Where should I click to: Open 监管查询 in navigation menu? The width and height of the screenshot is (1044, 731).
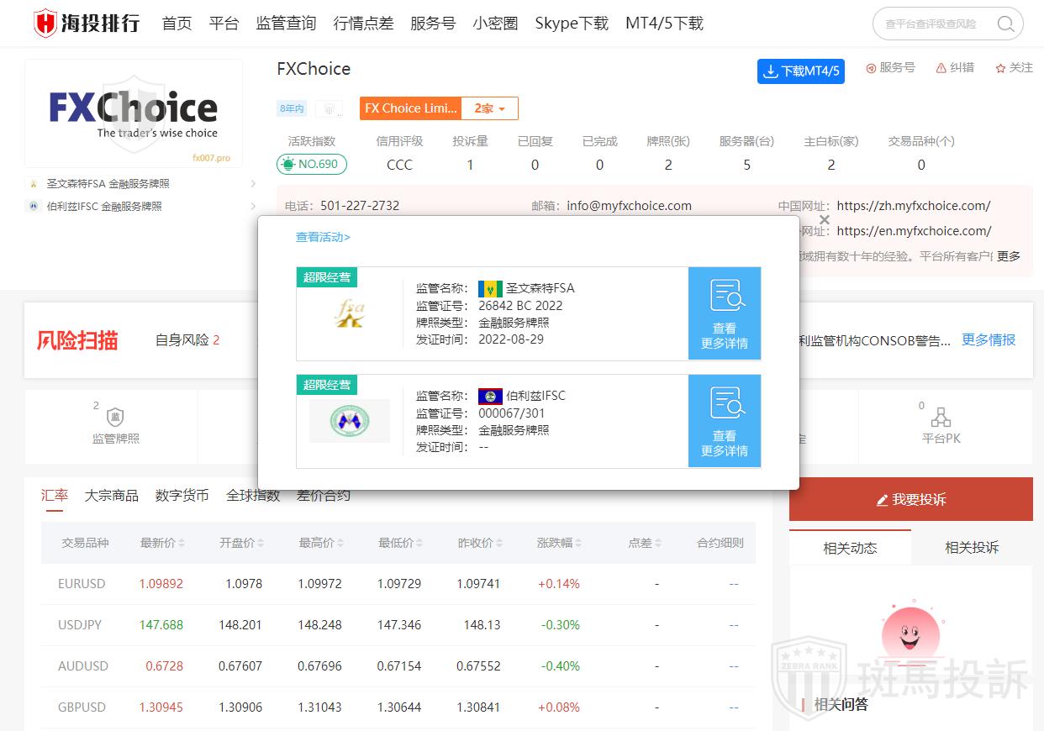pyautogui.click(x=286, y=24)
